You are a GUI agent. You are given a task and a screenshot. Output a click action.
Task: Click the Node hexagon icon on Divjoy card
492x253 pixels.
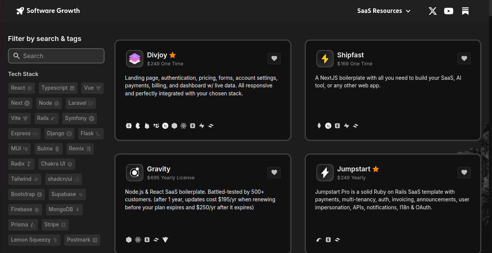tap(174, 126)
